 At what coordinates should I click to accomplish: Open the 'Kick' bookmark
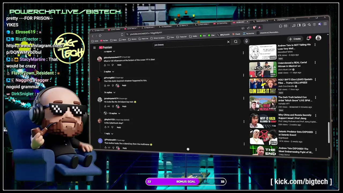click(x=203, y=36)
